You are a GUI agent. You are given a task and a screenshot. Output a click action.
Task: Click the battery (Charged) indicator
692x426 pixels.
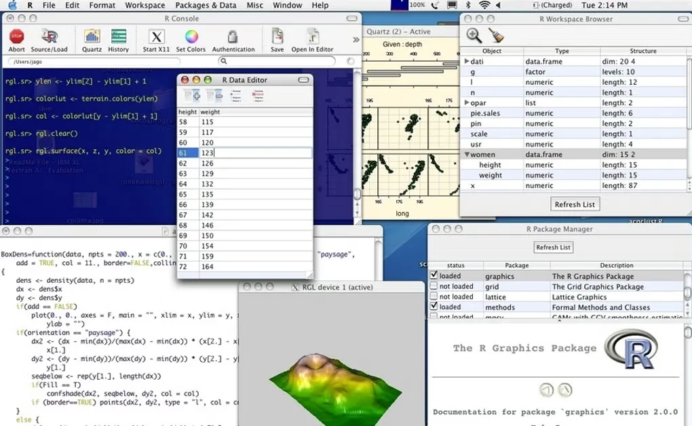pos(552,5)
